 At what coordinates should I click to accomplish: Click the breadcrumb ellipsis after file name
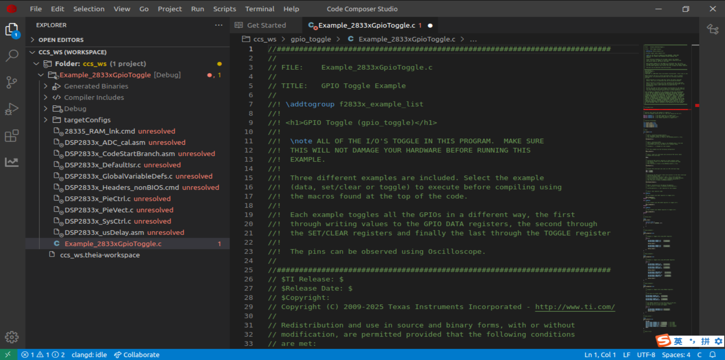click(x=473, y=39)
